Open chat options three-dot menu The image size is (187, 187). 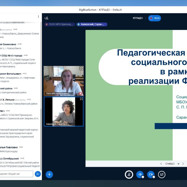[38, 17]
